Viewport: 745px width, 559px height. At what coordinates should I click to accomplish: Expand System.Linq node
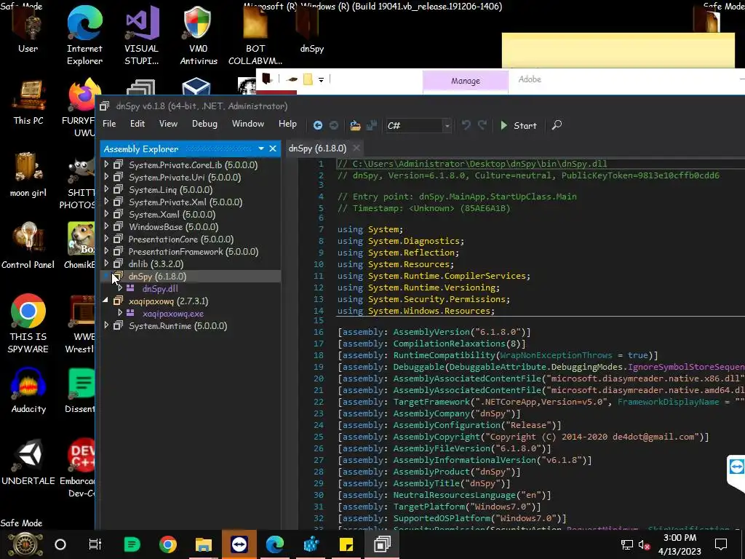tap(106, 189)
